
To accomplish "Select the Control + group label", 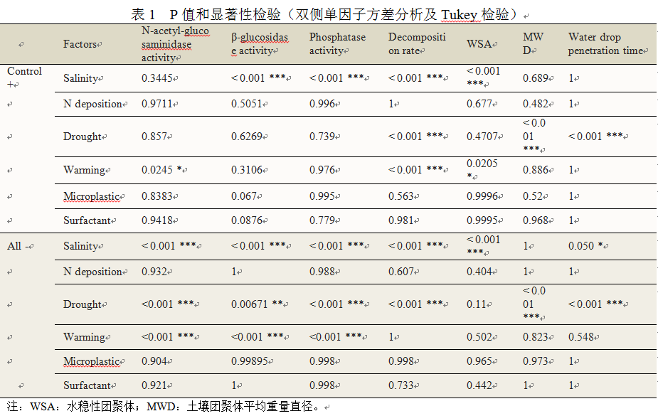I will 24,78.
